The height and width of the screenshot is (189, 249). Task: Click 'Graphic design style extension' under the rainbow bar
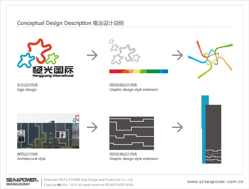click(134, 90)
